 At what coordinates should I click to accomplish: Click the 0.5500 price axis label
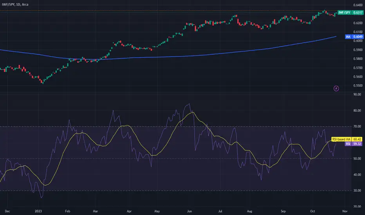[x=358, y=86]
